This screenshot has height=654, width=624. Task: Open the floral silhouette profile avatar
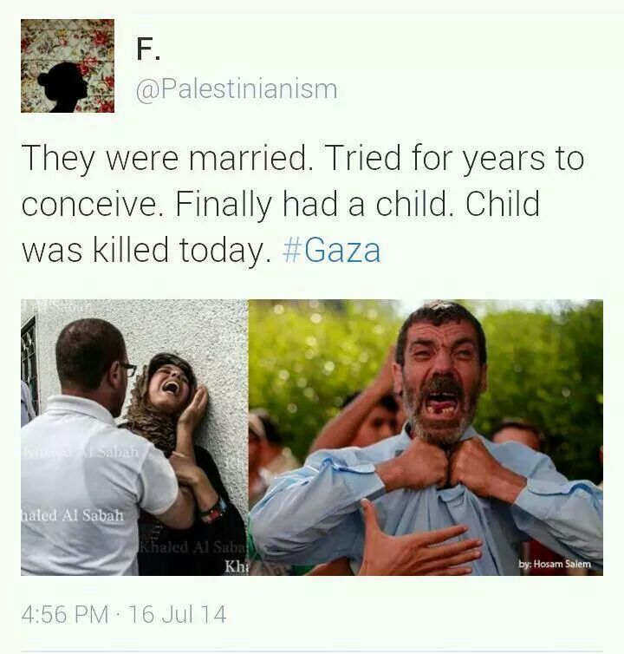(x=68, y=66)
